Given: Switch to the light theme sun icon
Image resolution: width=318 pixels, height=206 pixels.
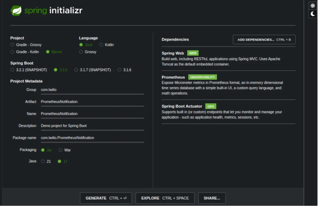Looking at the screenshot, I should 313,6.
